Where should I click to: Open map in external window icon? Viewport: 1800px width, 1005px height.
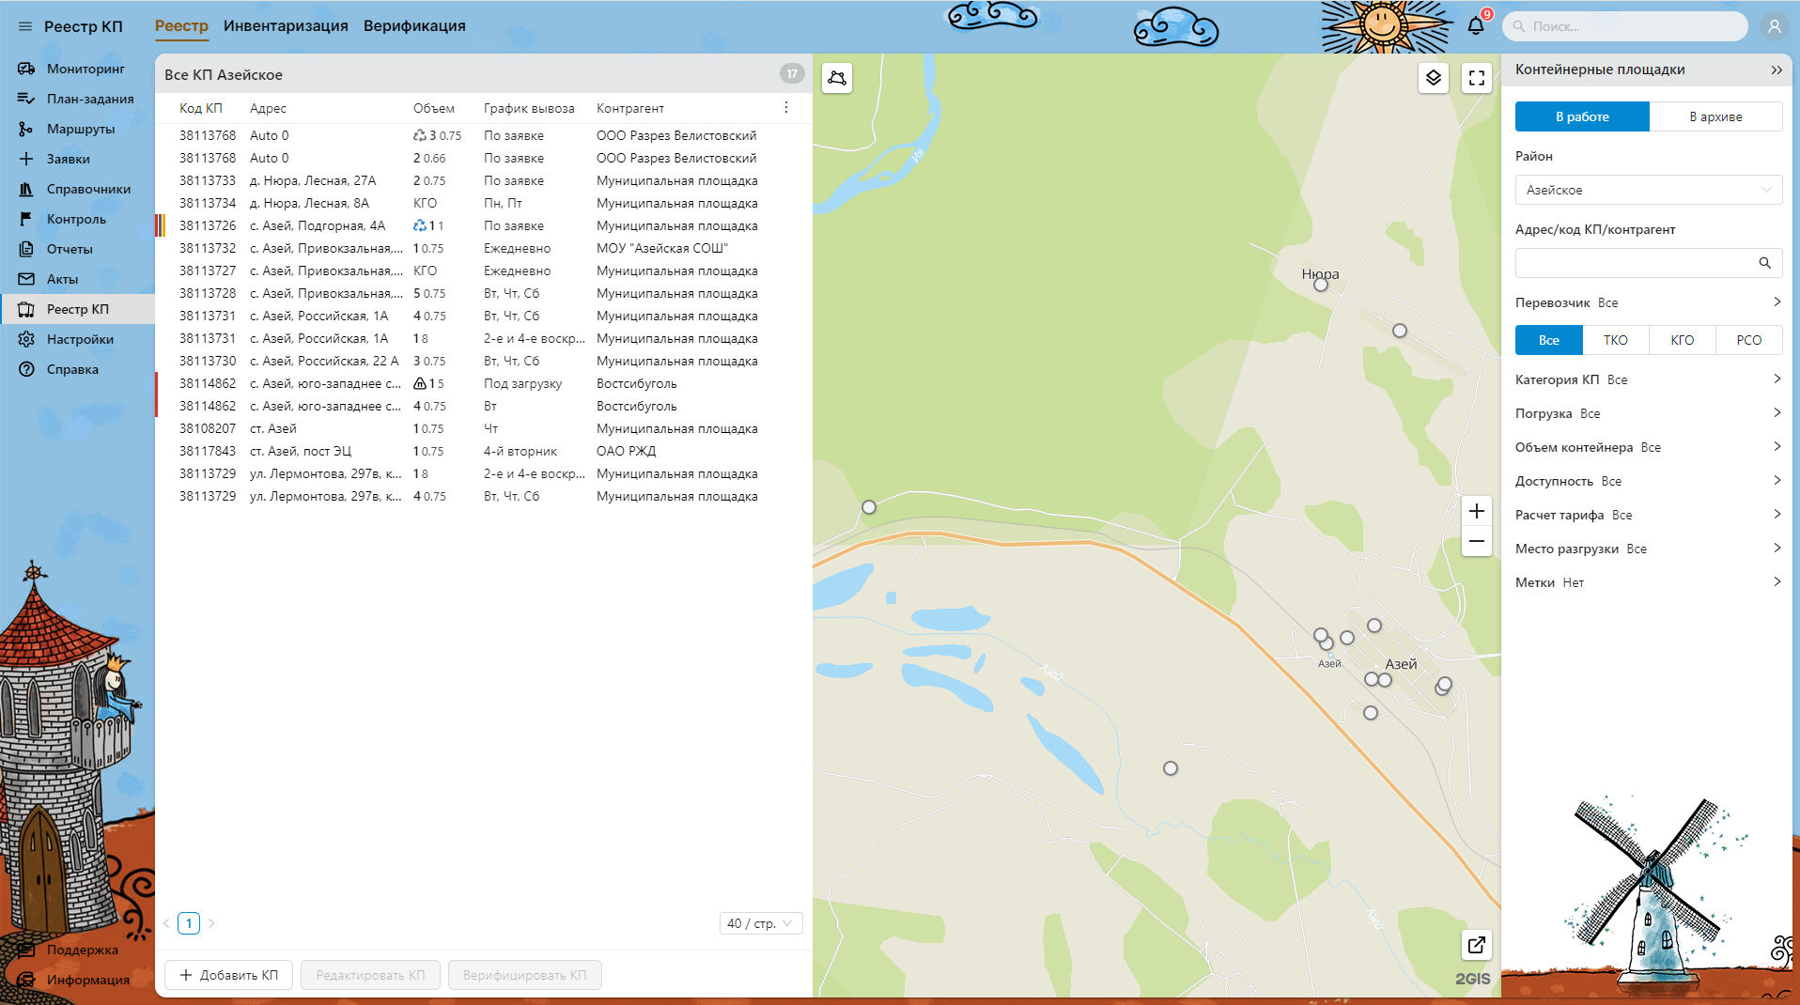click(1476, 945)
